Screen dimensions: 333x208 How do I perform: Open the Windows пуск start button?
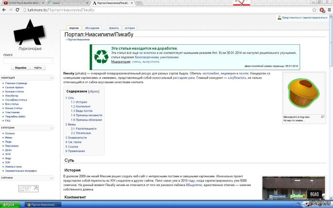10,205
